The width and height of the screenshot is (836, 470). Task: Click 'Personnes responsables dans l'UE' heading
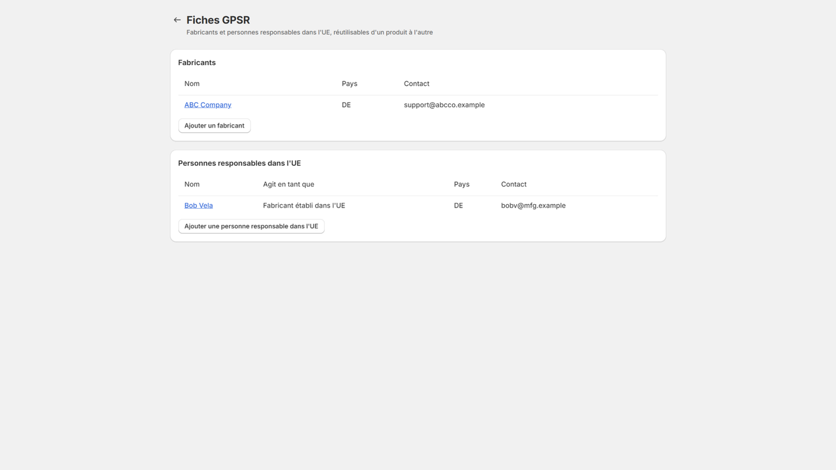click(239, 163)
